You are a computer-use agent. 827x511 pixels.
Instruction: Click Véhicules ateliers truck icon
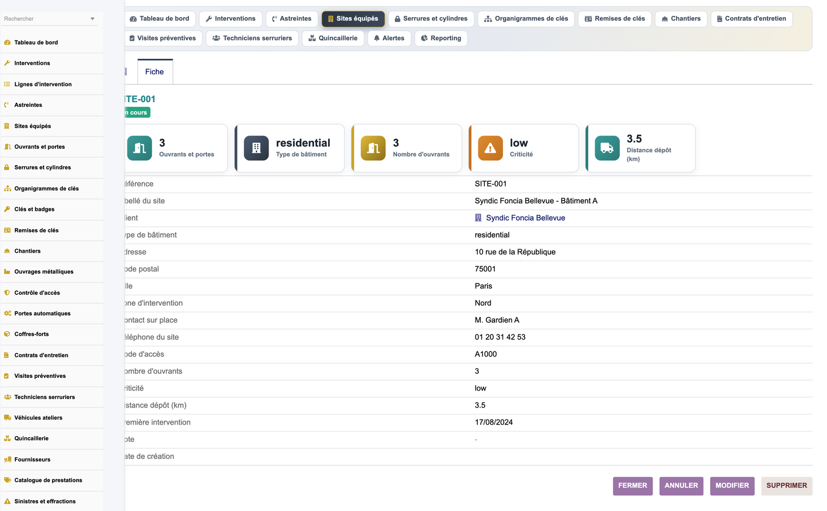pyautogui.click(x=7, y=417)
